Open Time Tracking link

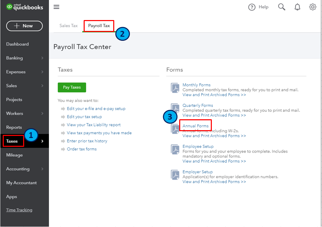click(19, 210)
